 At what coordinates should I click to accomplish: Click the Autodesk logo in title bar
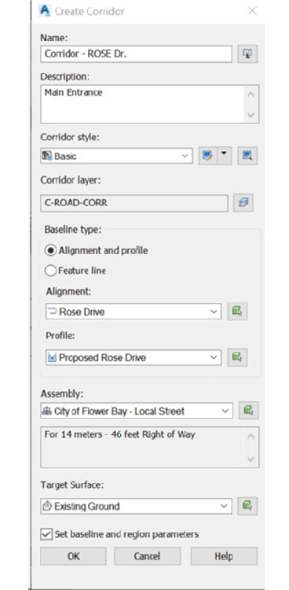pos(44,11)
